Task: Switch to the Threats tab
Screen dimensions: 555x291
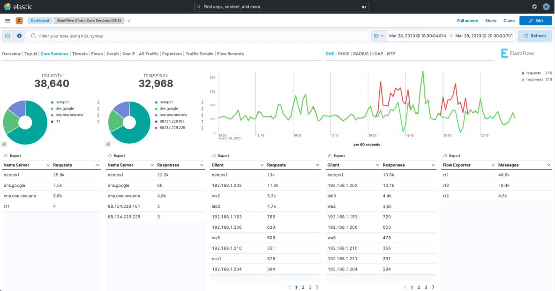Action: point(80,54)
